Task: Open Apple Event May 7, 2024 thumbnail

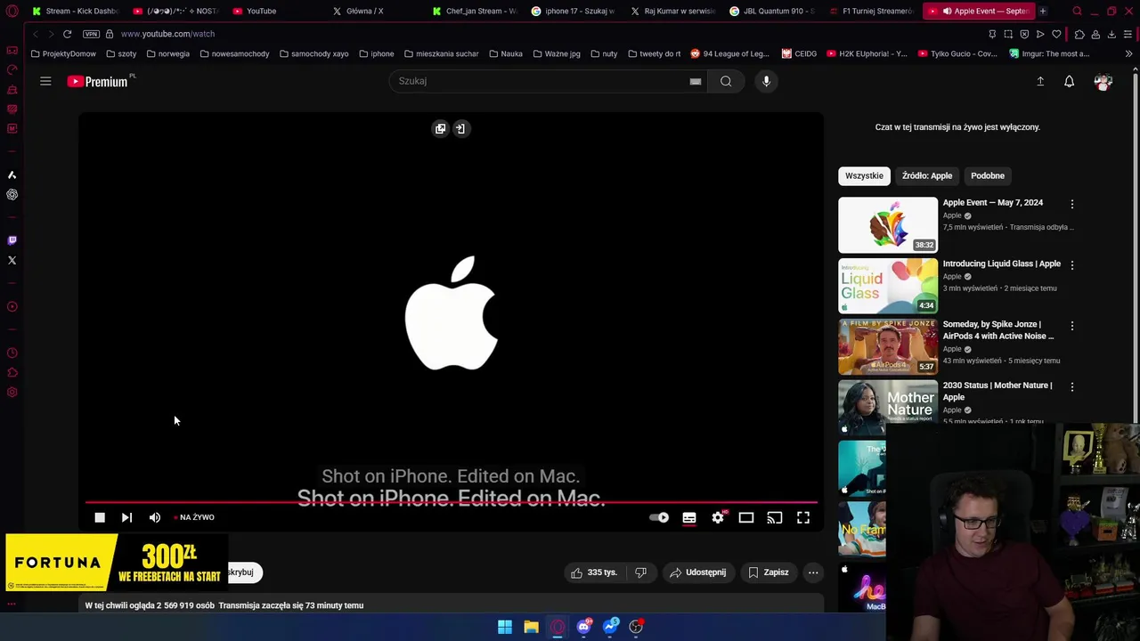Action: pos(888,224)
